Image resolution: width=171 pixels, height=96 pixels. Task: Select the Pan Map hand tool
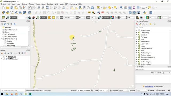click(x=30, y=8)
